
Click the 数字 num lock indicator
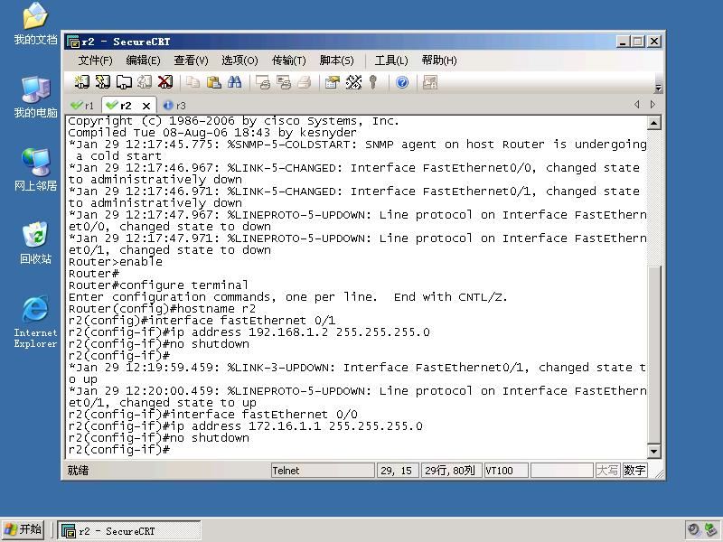coord(634,471)
